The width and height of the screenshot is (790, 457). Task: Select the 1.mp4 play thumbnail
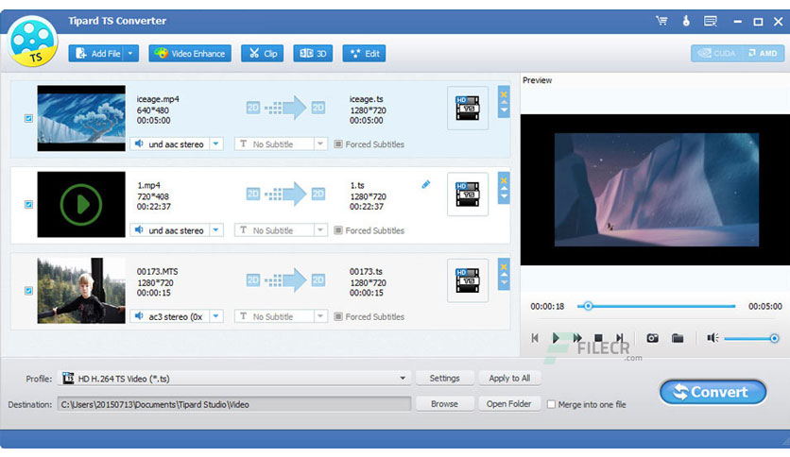[81, 204]
